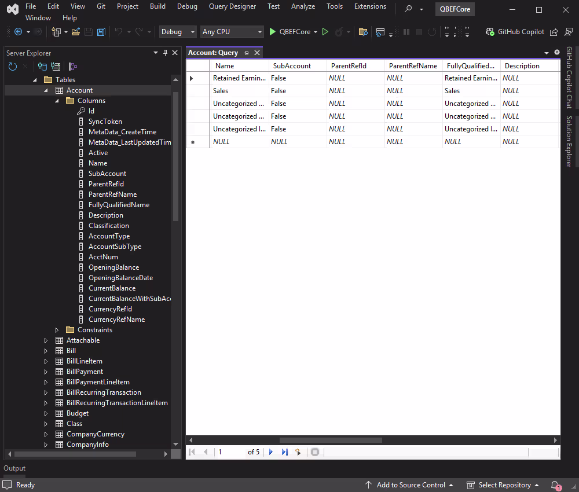Image resolution: width=579 pixels, height=492 pixels.
Task: Open the GitHub Copilot Chat side tab
Action: 569,78
